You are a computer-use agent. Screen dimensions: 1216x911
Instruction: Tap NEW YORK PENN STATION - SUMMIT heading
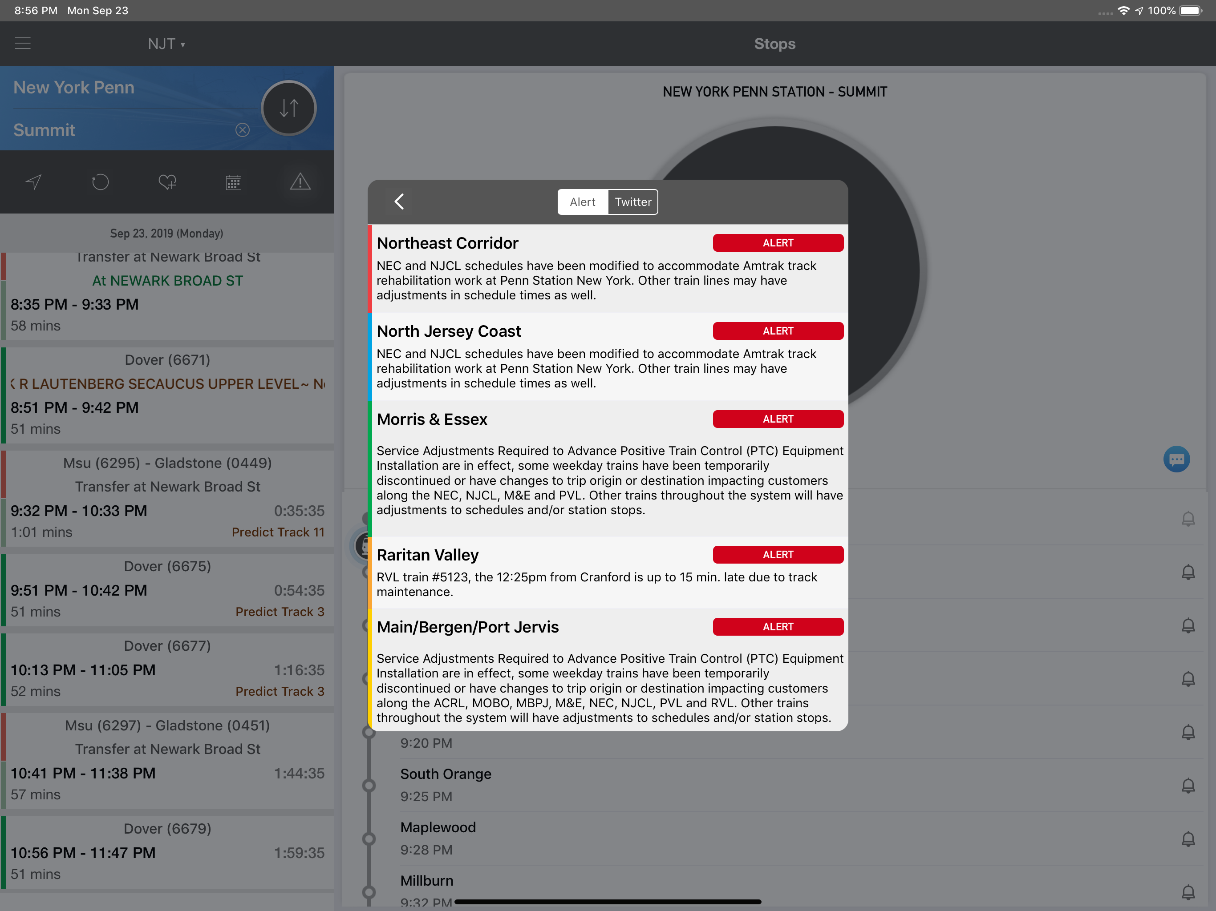click(x=774, y=92)
